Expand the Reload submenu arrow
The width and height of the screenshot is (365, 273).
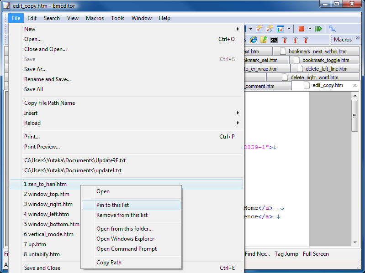click(x=238, y=123)
